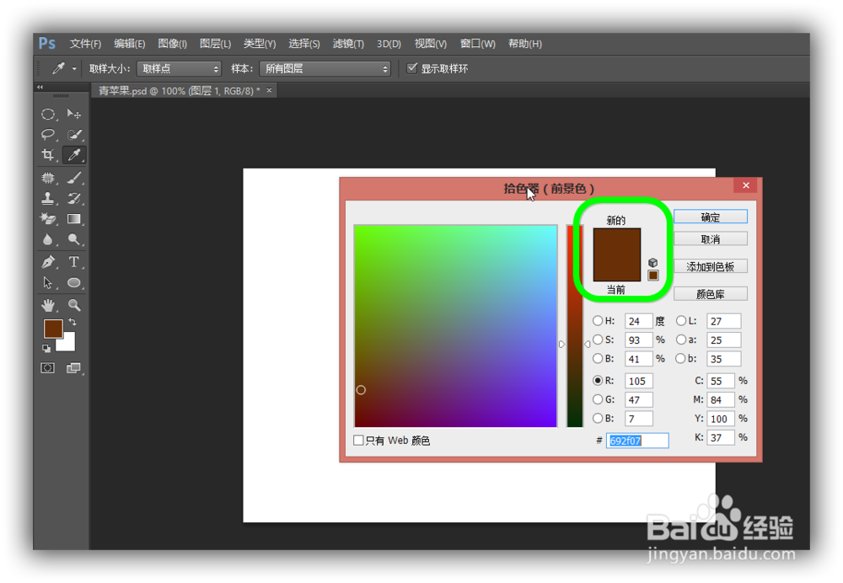Select the H radio button
This screenshot has height=583, width=843.
(x=598, y=320)
